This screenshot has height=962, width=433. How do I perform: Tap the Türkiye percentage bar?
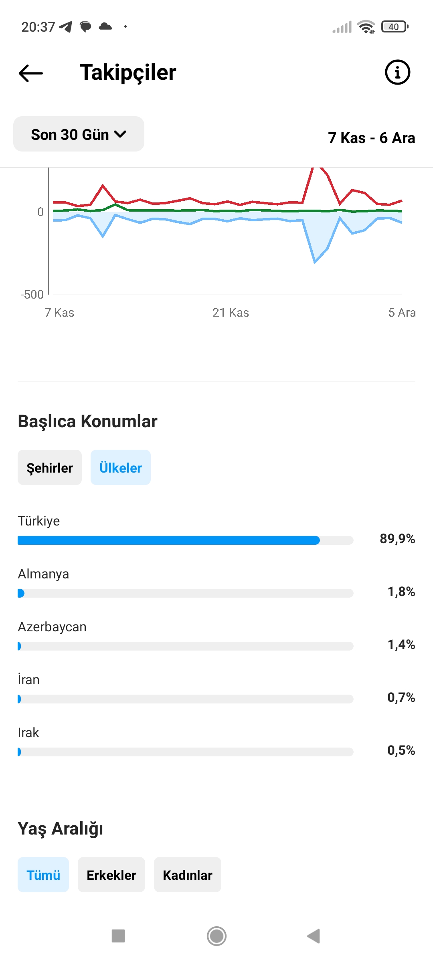coord(186,540)
